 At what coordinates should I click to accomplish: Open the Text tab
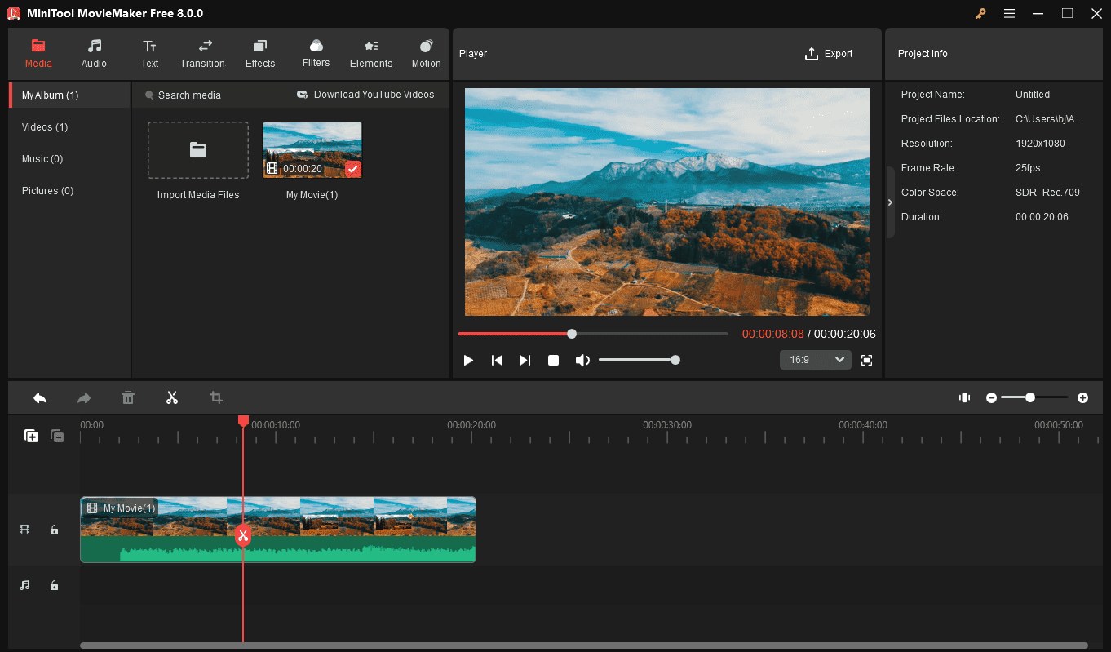coord(149,54)
